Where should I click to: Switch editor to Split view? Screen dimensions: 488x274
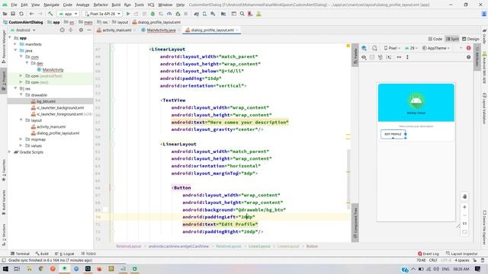[x=452, y=39]
